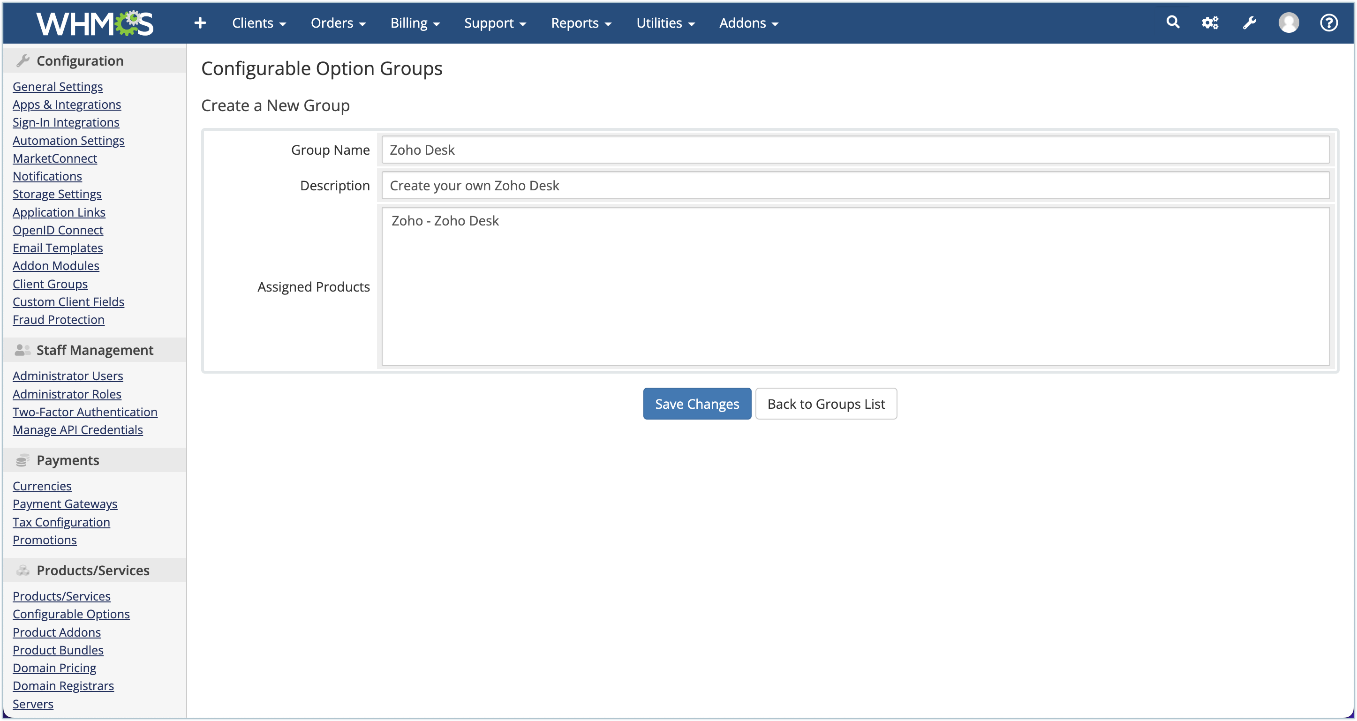Click the user avatar icon
Image resolution: width=1357 pixels, height=721 pixels.
pos(1289,23)
